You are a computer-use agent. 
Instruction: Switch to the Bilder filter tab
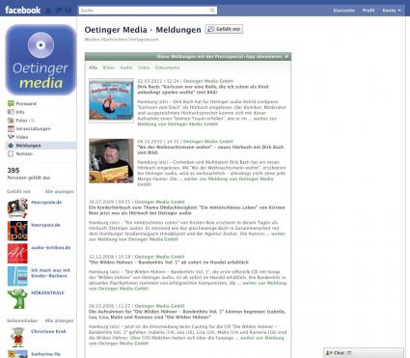tap(109, 68)
